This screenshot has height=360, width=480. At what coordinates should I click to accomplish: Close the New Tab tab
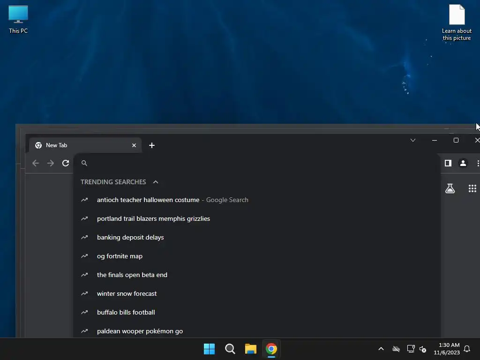pos(134,145)
